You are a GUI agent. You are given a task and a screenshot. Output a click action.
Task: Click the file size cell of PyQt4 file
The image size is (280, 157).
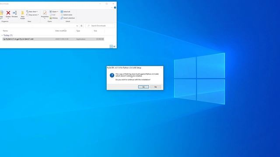(x=100, y=39)
